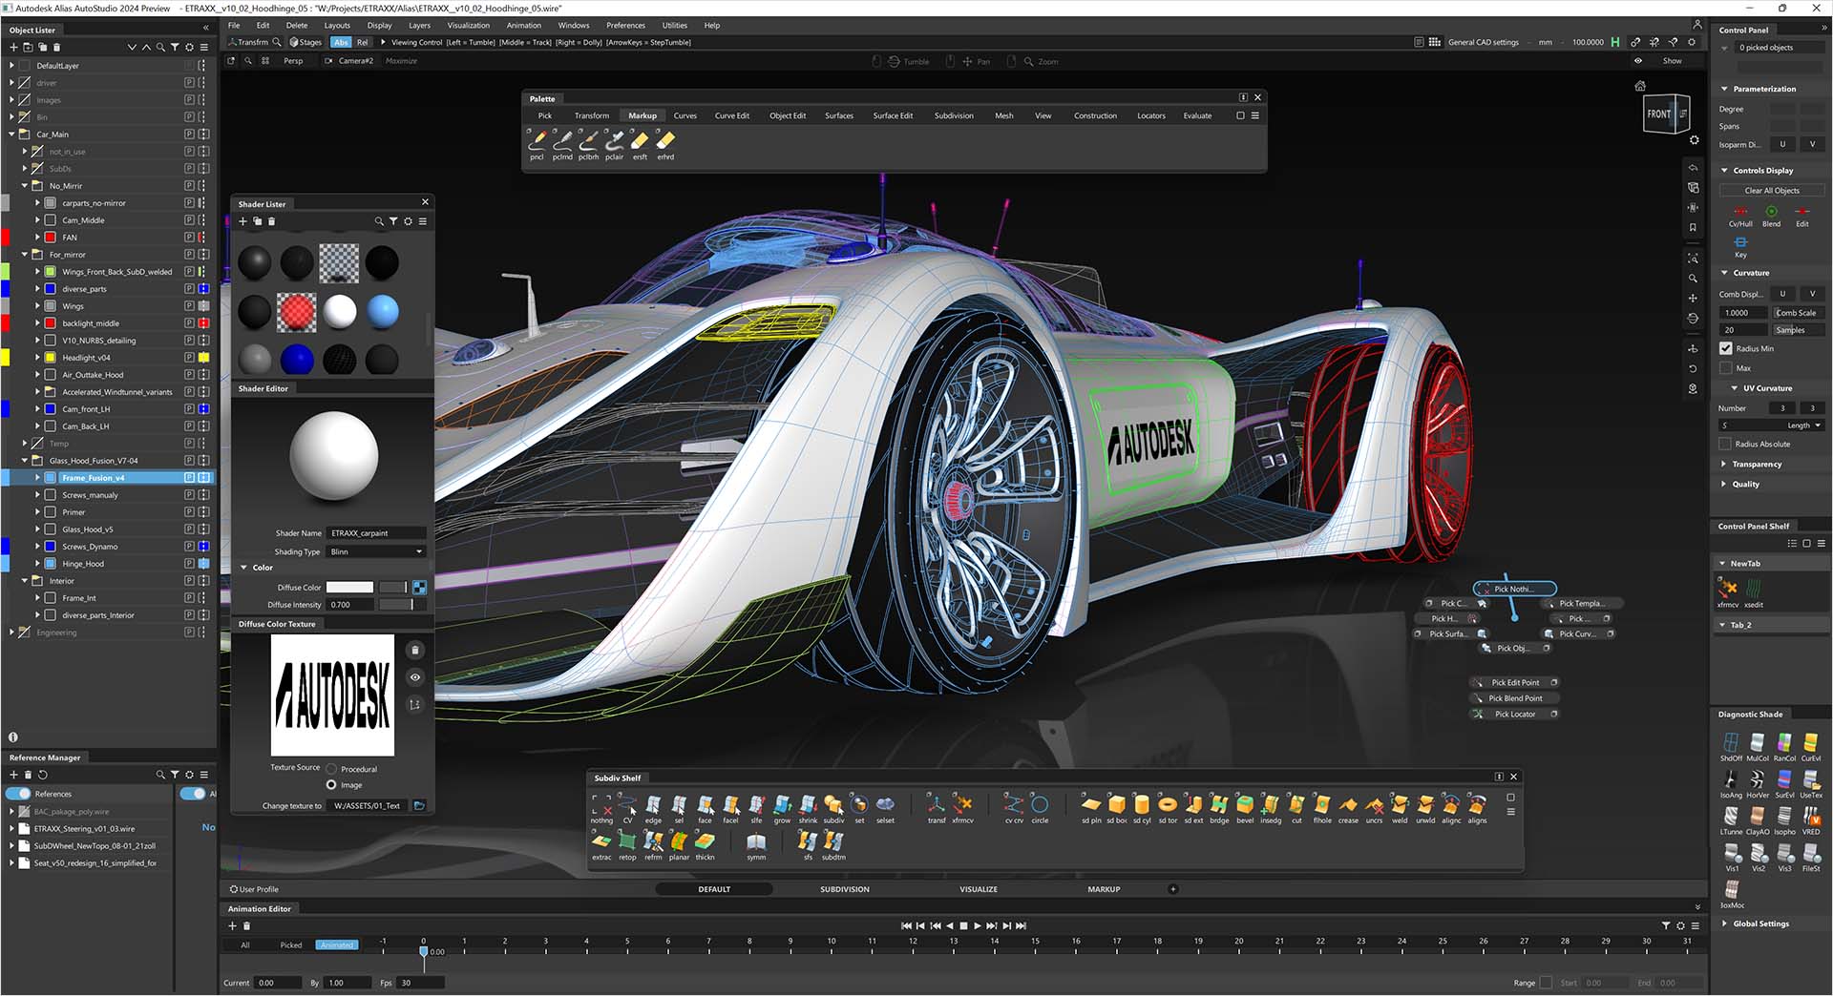Image resolution: width=1833 pixels, height=996 pixels.
Task: Enable the Radius Absolute checkbox
Action: click(1726, 444)
